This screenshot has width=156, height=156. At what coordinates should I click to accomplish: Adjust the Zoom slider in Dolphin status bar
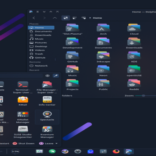[x=144, y=96]
